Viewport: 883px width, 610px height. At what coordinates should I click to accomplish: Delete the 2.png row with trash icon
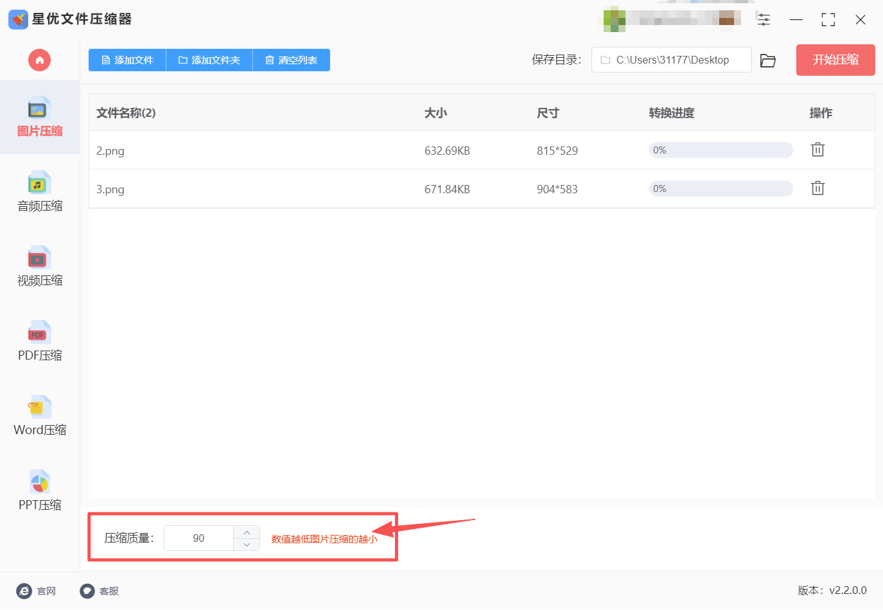817,150
